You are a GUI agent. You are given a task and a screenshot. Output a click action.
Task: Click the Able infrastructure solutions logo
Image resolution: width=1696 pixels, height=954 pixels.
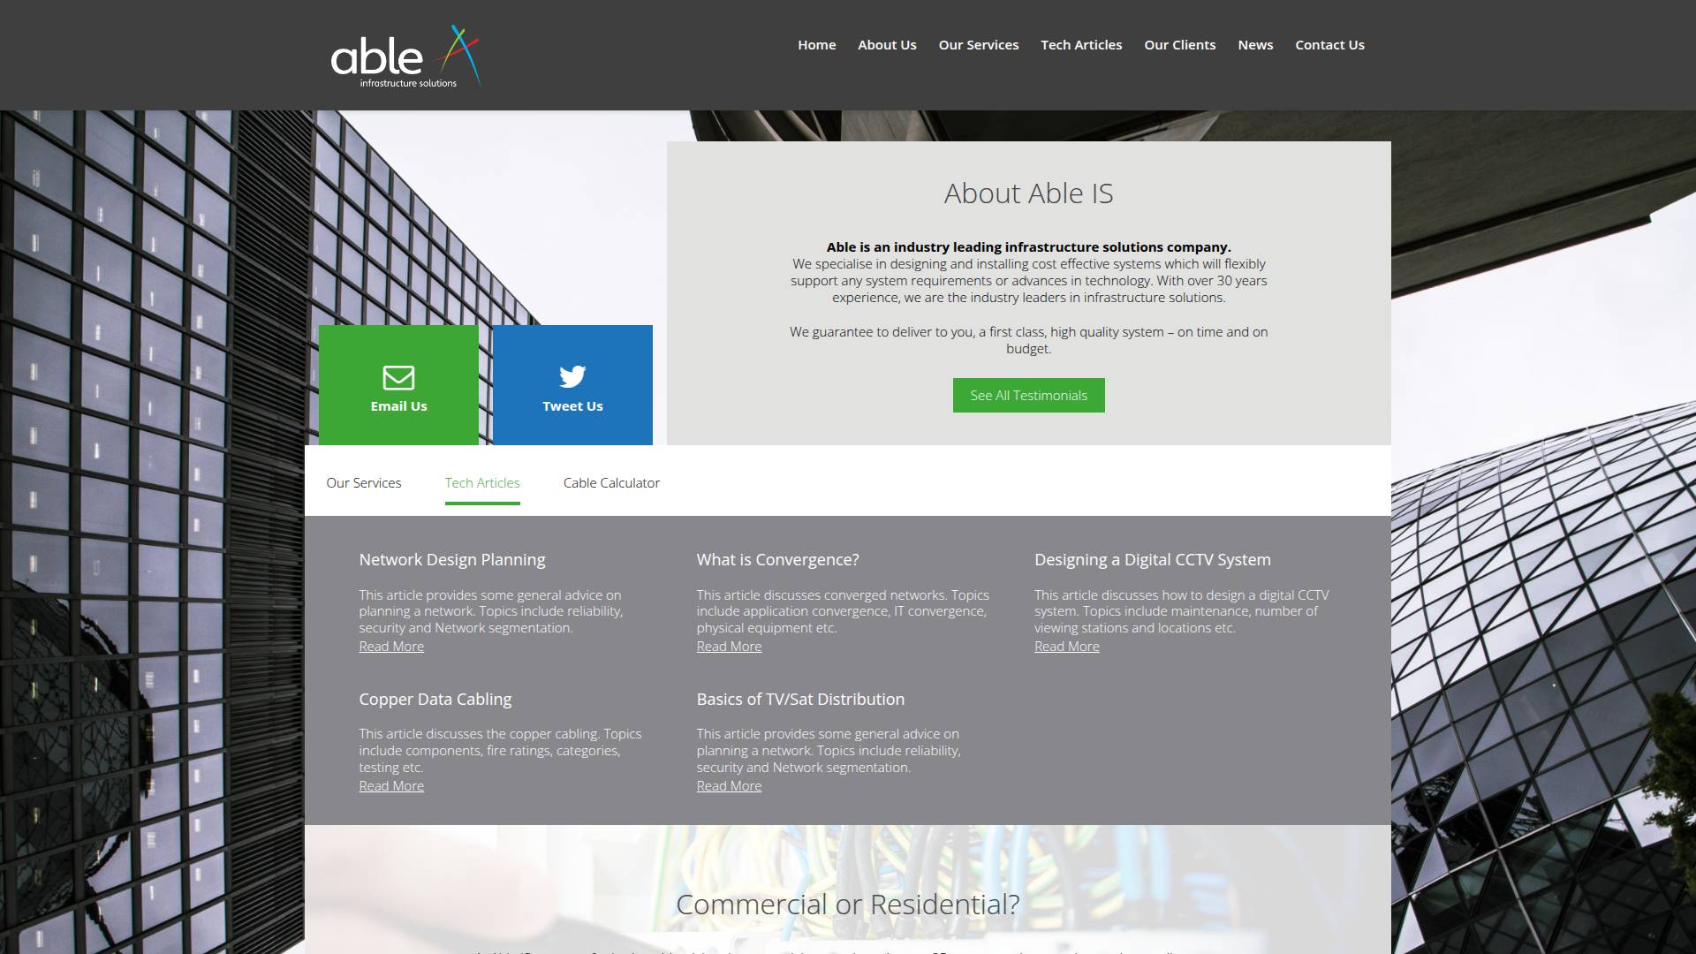tap(405, 57)
